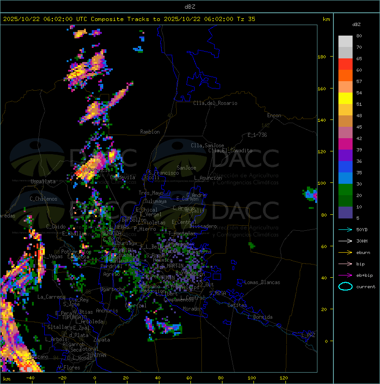This screenshot has height=384, width=380.
Task: Click the 'Mirador' place label
Action: click(192, 309)
